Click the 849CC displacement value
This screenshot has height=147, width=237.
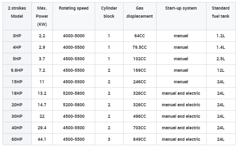[140, 139]
